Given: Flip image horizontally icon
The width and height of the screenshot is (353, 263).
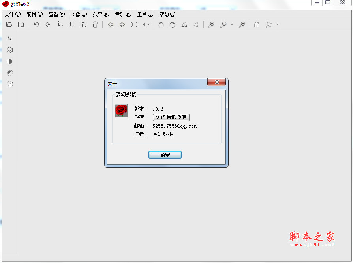Looking at the screenshot, I should (184, 24).
